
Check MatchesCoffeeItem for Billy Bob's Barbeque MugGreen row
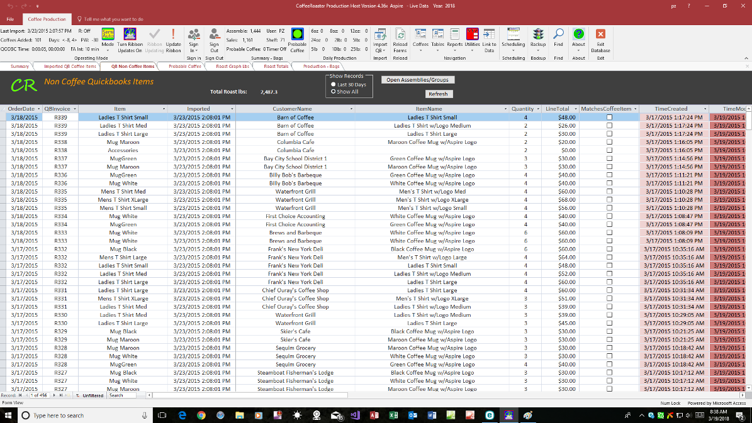click(609, 175)
